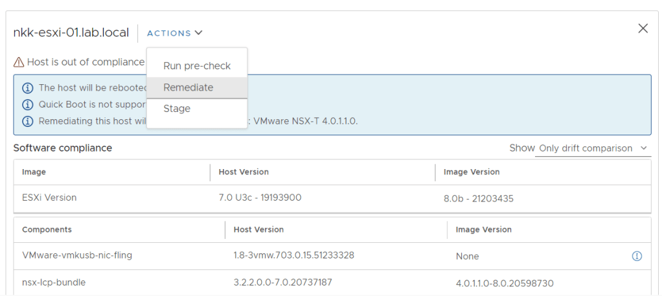662x296 pixels.
Task: Click Image Version header in ESXi table
Action: (x=472, y=172)
